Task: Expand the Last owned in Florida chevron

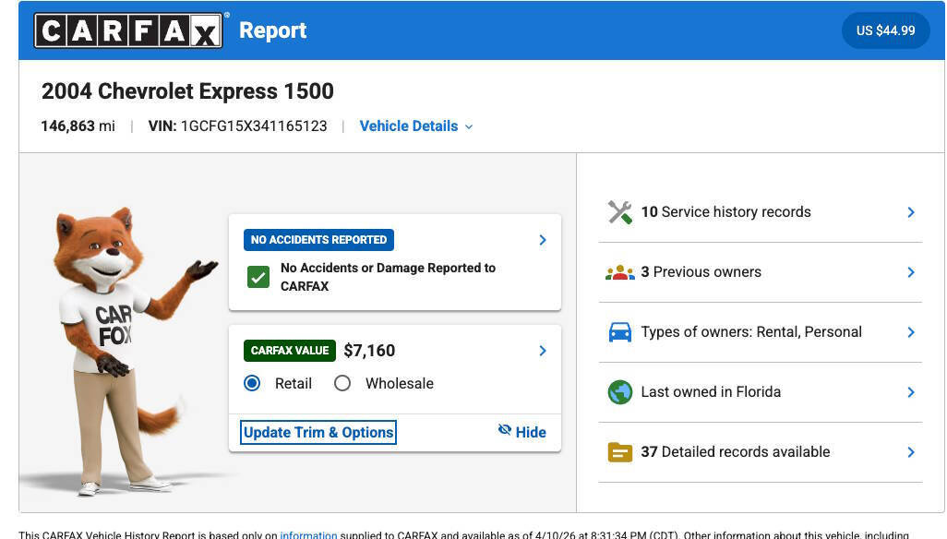Action: (911, 392)
